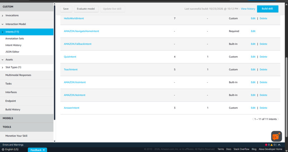288x152 pixels.
Task: Click the globe language icon
Action: (x=3, y=149)
